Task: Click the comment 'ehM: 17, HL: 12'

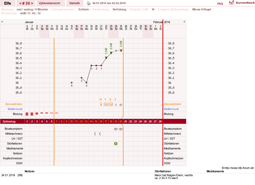Action: tap(30, 13)
